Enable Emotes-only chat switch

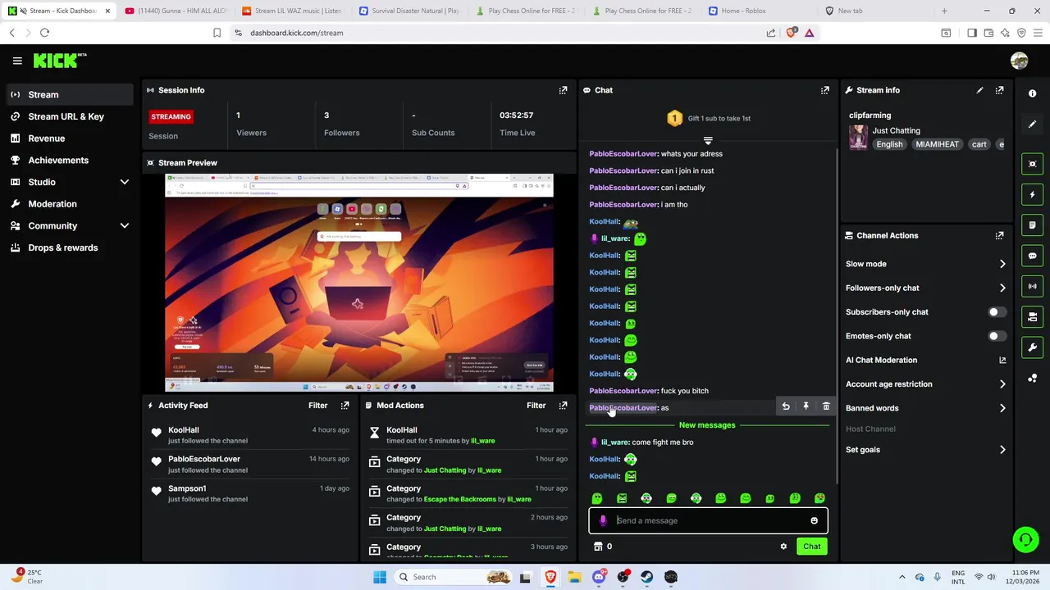(995, 336)
